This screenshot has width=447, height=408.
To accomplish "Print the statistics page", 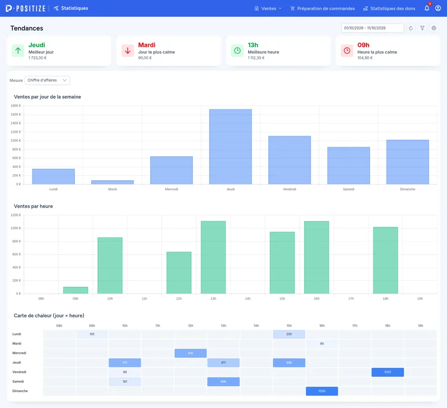I will 434,28.
